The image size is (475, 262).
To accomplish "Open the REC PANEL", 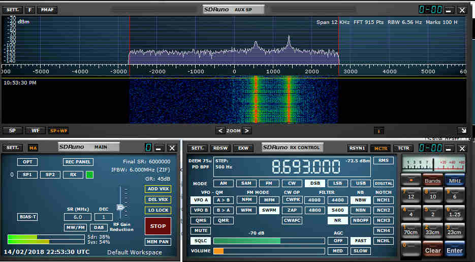I will click(x=78, y=162).
